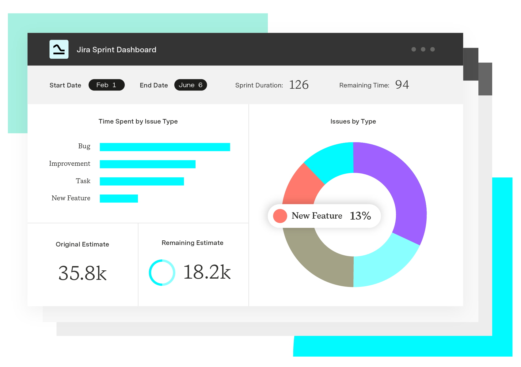Open the June 6 end date picker
This screenshot has width=521, height=367.
(x=190, y=85)
